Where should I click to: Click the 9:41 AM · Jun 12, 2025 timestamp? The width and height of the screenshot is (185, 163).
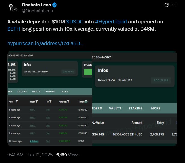[30, 155]
